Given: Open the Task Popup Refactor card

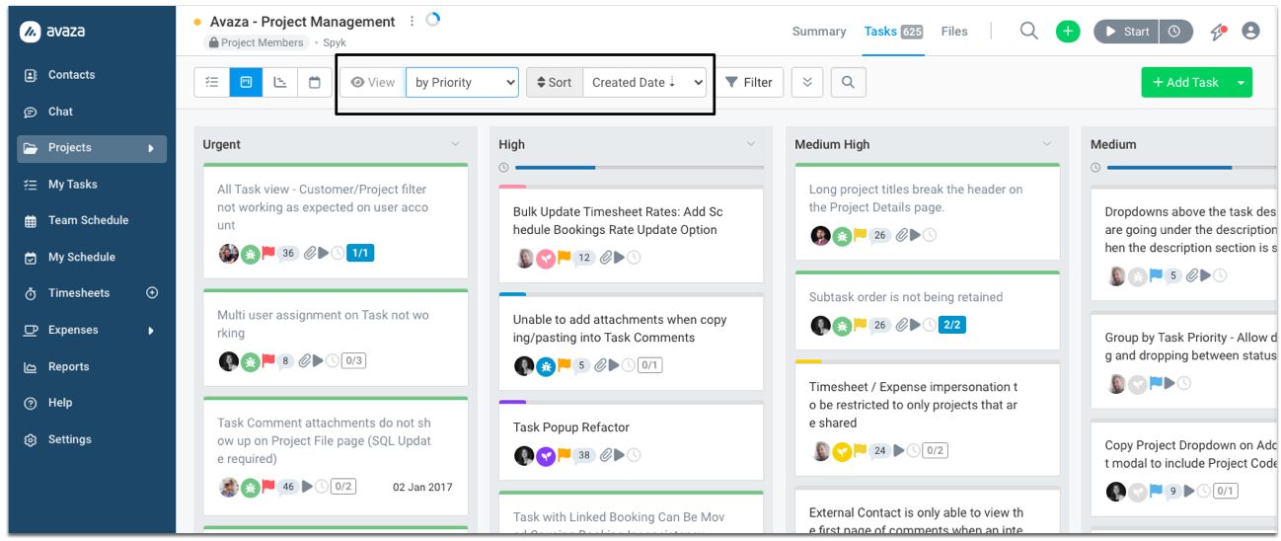Looking at the screenshot, I should 571,427.
